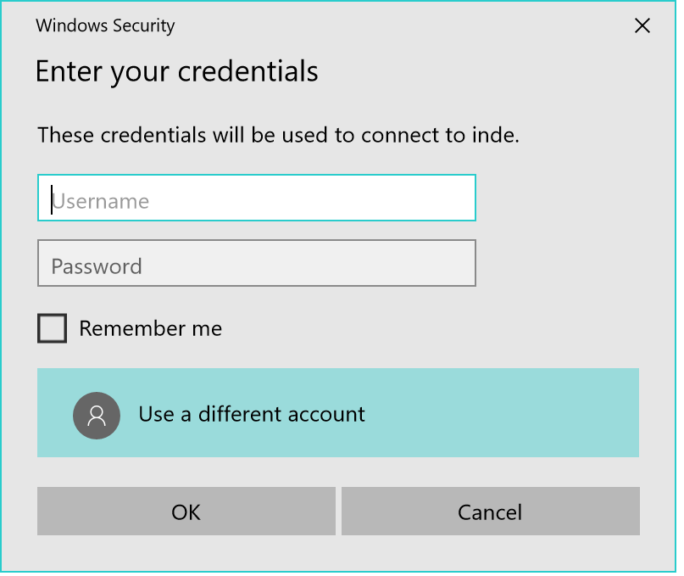Click the Use a different account text

252,414
